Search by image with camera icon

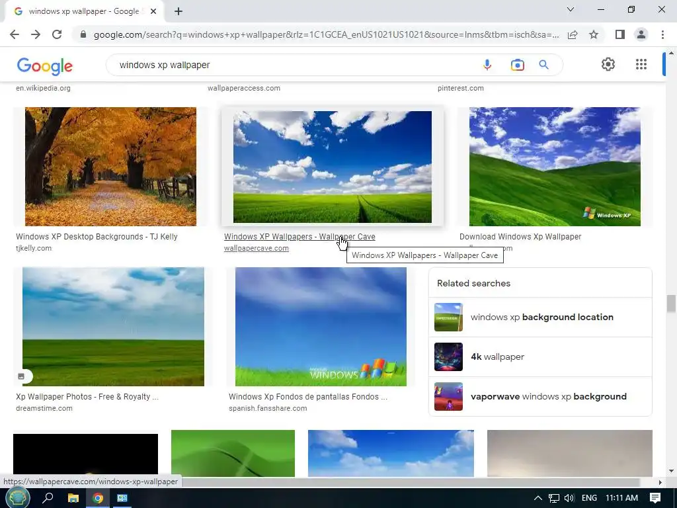[x=517, y=65]
